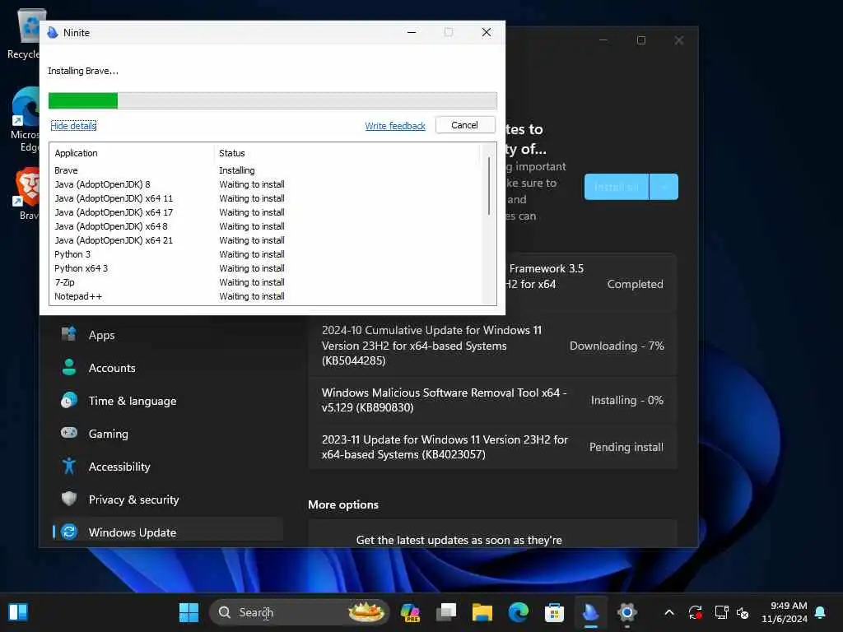Screen dimensions: 843x632
Task: Click the muted volume tray icon
Action: click(x=743, y=612)
